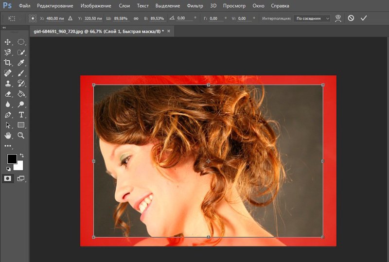
Task: Reset default foreground and background colors
Action: 9,169
